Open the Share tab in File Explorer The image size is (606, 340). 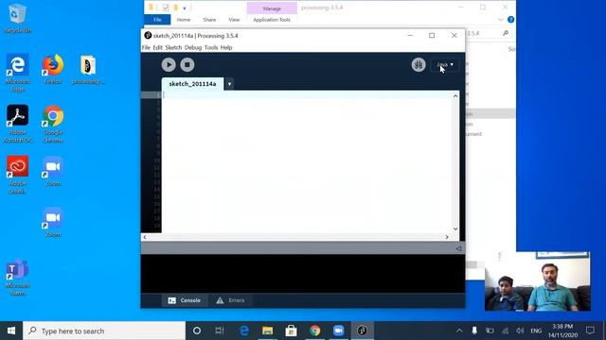click(x=209, y=20)
